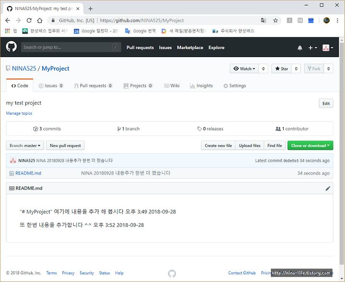Expand the plus create-new menu

tap(312, 48)
